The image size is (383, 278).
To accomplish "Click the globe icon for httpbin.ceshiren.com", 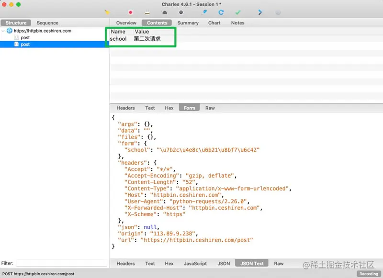I will point(9,31).
